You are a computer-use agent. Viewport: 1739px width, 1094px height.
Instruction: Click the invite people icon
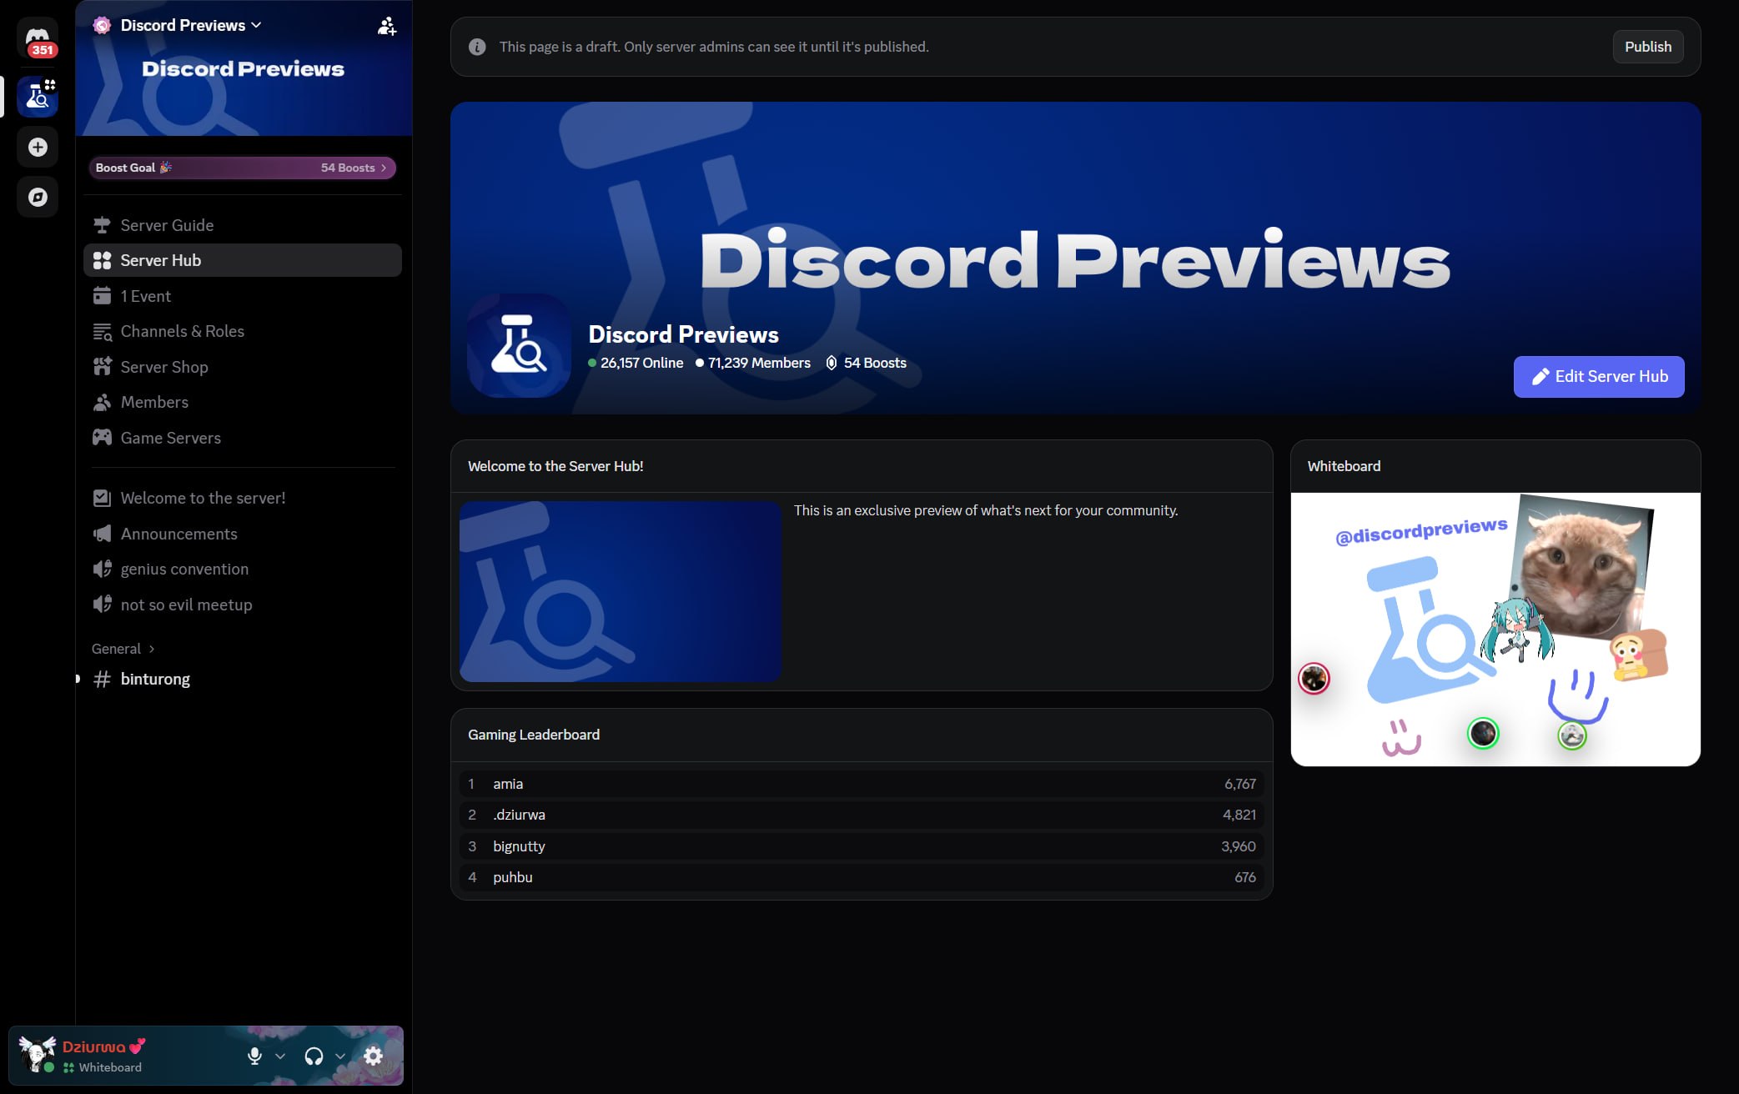387,26
